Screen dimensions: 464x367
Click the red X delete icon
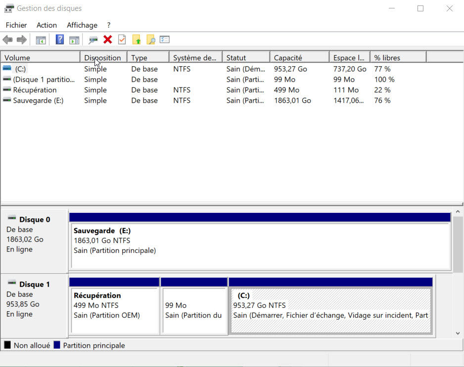[107, 40]
